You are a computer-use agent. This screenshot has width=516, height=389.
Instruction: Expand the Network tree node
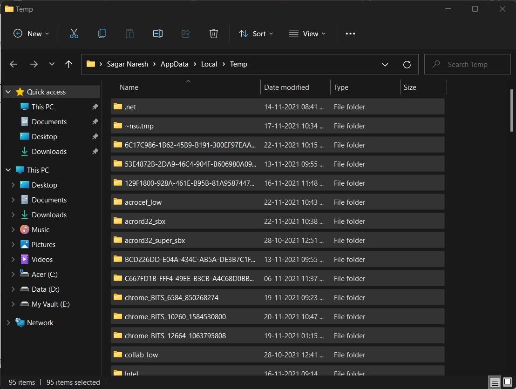[8, 323]
